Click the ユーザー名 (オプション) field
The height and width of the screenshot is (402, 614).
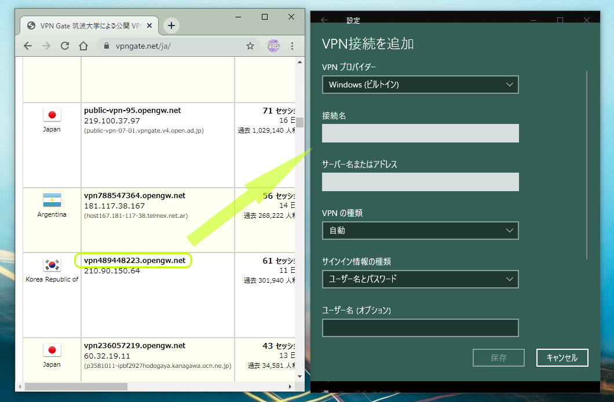click(x=420, y=328)
